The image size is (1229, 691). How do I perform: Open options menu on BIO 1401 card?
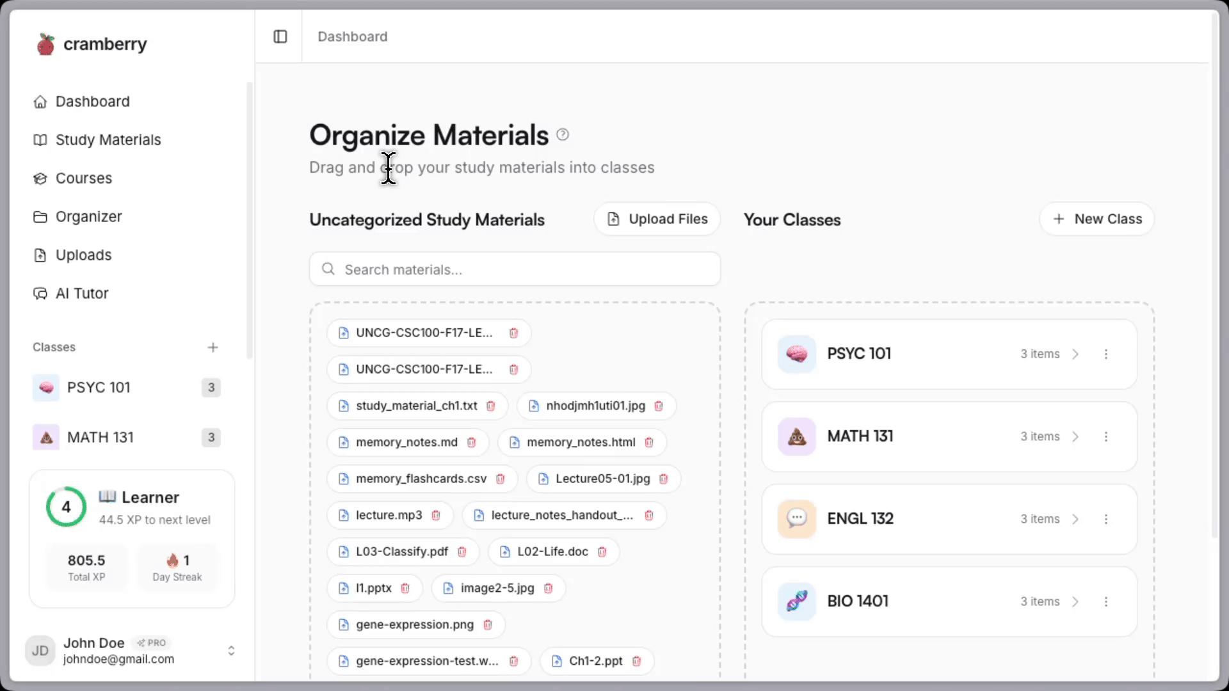click(1107, 601)
